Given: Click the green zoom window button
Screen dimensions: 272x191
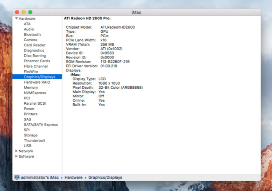Looking at the screenshot, I should (30, 12).
